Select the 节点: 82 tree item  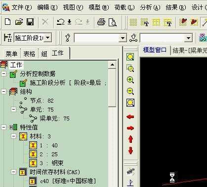point(42,101)
